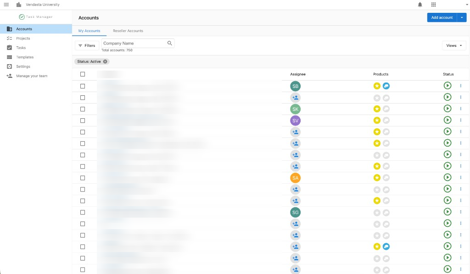Switch to the Reseller Accounts tab
This screenshot has width=470, height=274.
(x=128, y=31)
